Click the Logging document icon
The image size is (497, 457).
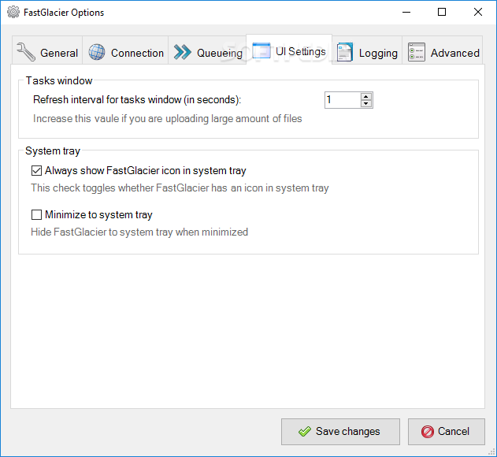345,52
